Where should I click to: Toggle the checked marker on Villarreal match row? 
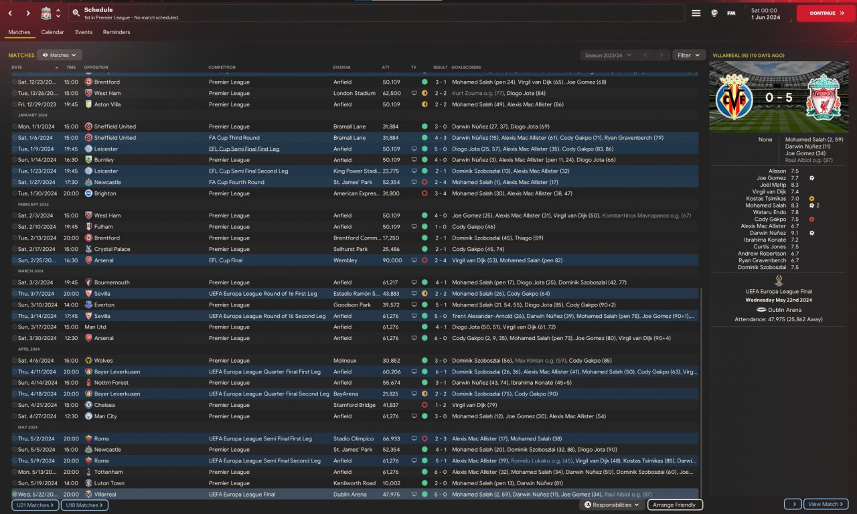coord(15,494)
